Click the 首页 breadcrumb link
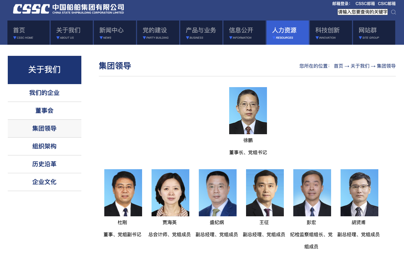The image size is (404, 257). (338, 66)
